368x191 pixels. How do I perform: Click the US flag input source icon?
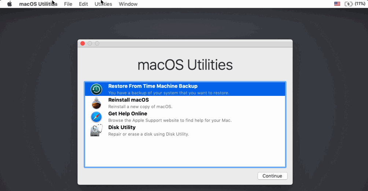coord(337,4)
